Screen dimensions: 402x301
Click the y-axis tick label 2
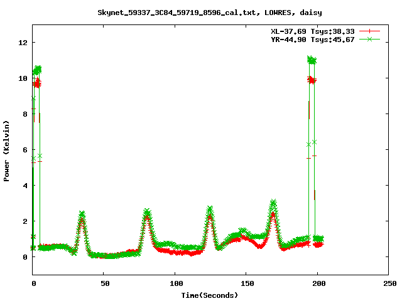[x=25, y=221]
